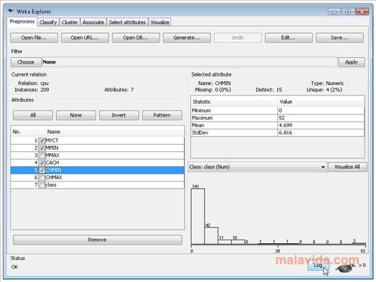Image resolution: width=376 pixels, height=282 pixels.
Task: Click the Weka Explorer title bar bird icon
Action: tap(11, 11)
